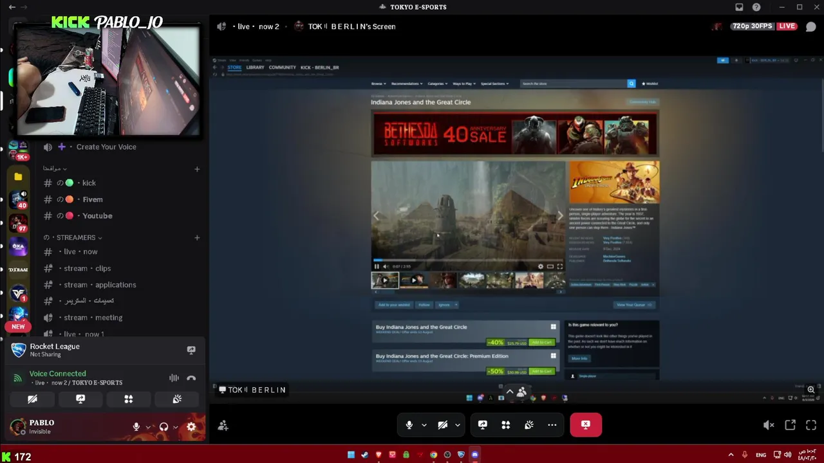Open the soundboard in voice panel
This screenshot has height=463, width=824.
[177, 399]
